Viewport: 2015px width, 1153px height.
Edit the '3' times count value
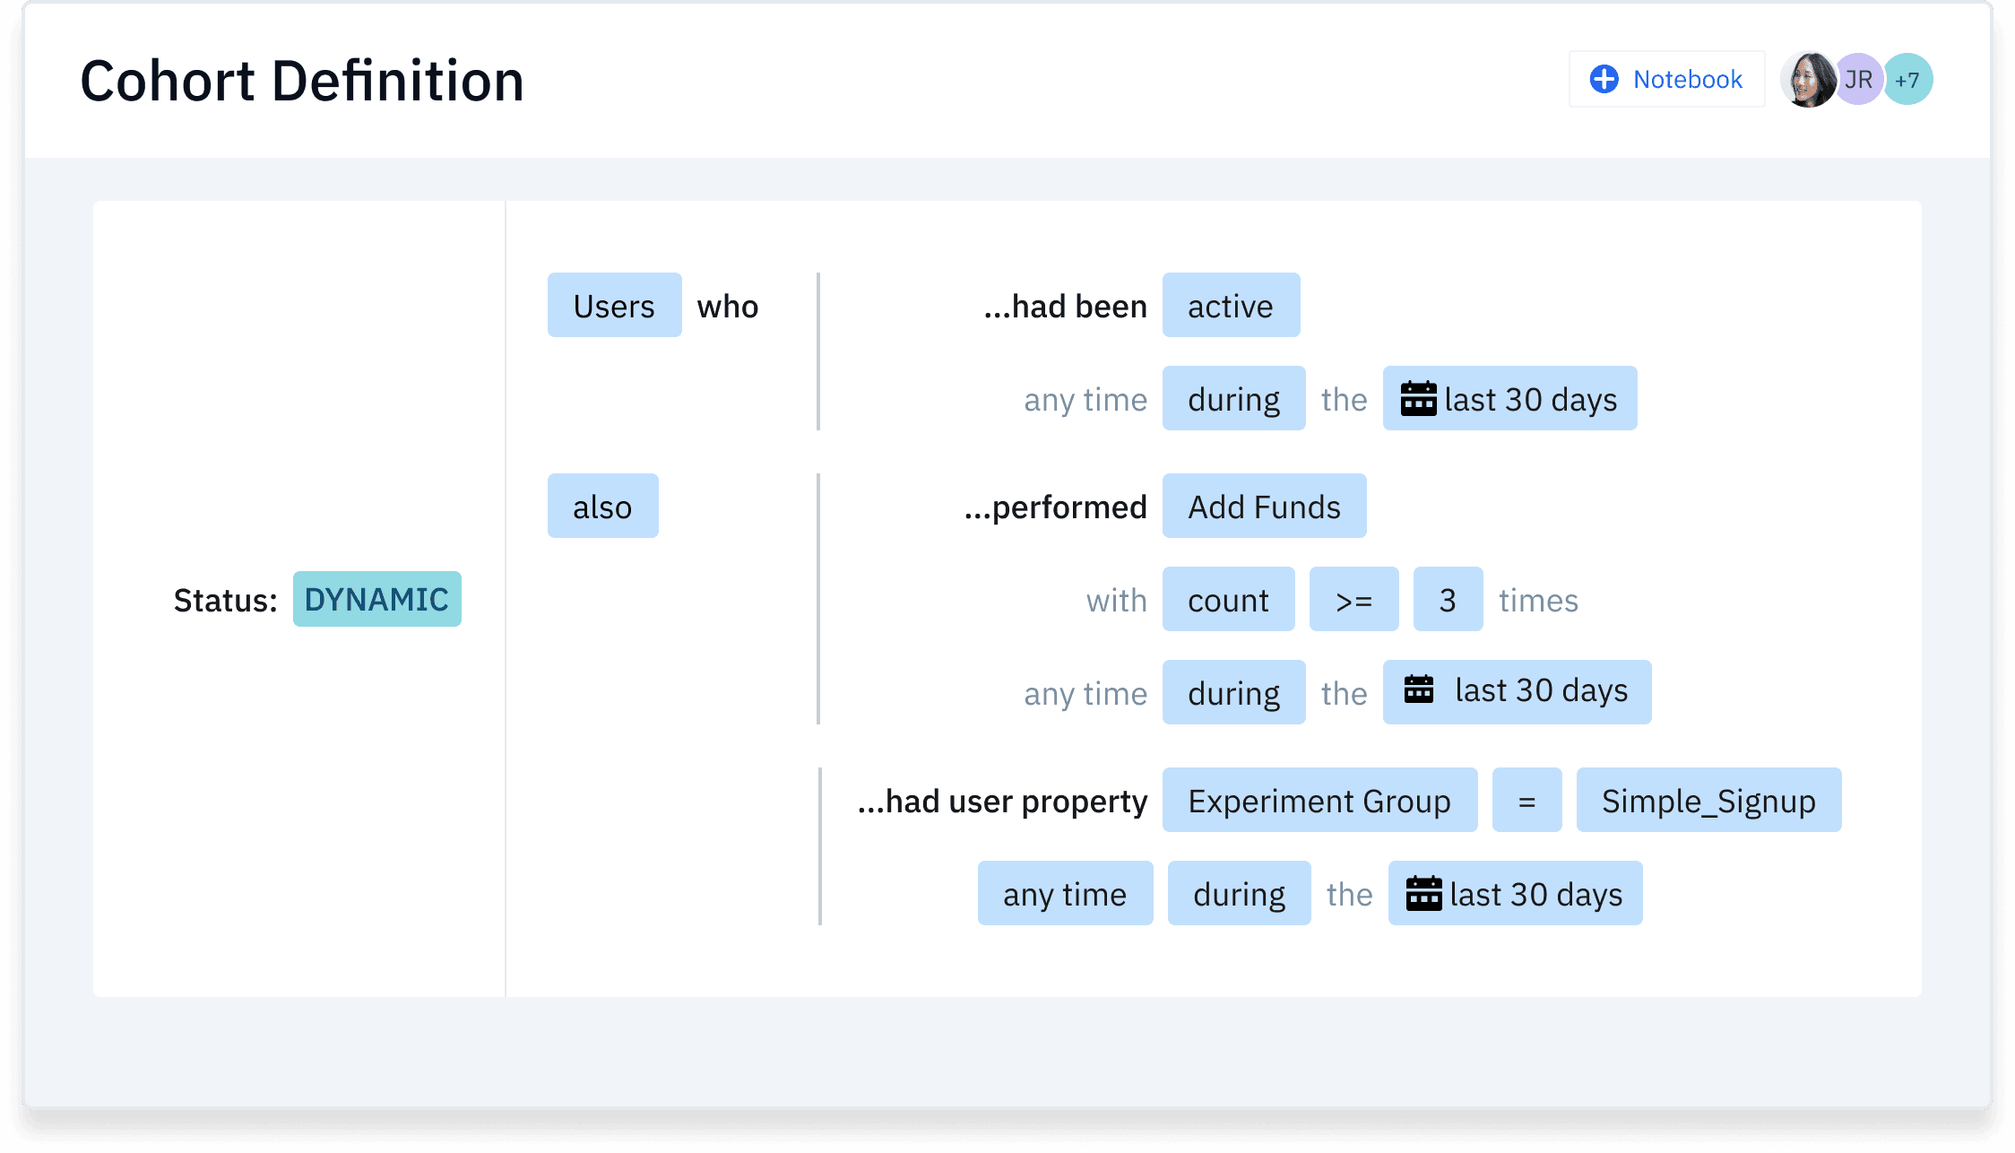click(x=1448, y=599)
